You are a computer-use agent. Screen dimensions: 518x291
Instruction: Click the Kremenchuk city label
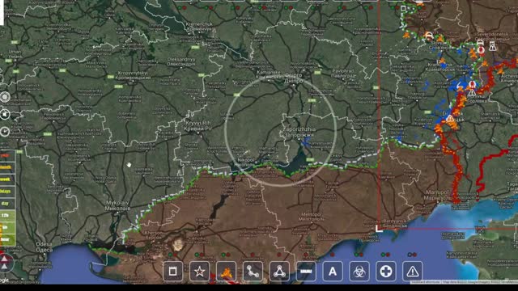click(x=199, y=27)
